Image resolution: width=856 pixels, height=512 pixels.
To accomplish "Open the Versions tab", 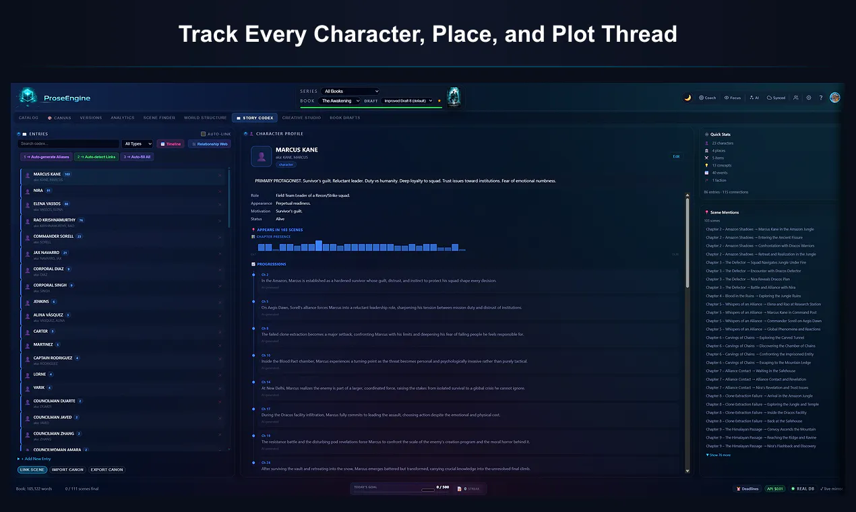I will pos(91,118).
